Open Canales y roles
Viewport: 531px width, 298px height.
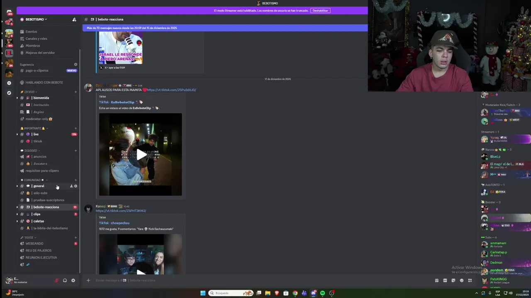[36, 38]
